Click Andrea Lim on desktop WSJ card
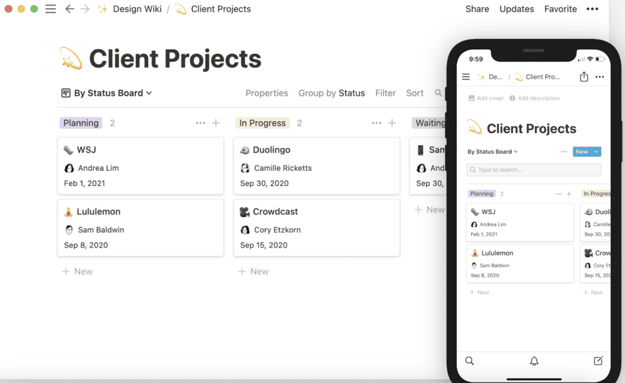This screenshot has height=383, width=625. [x=92, y=168]
